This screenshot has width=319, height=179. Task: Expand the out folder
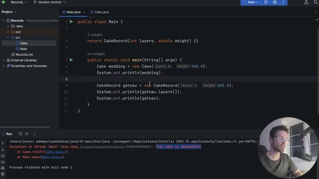(x=8, y=32)
